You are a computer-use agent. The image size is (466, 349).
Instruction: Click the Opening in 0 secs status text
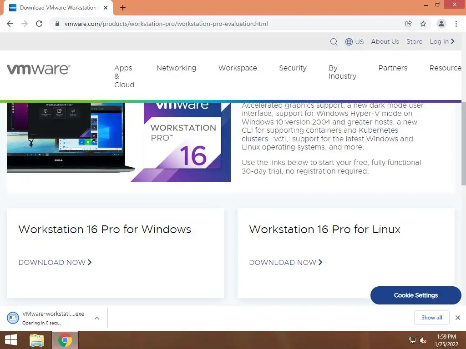(41, 323)
